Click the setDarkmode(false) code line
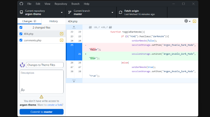Screen dimensions: 210x117 144,41
